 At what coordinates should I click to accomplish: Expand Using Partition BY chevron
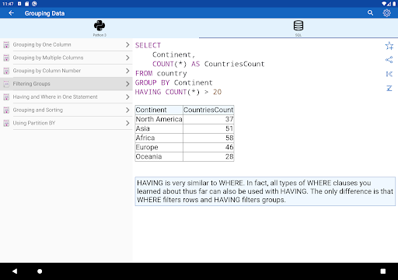click(x=127, y=123)
